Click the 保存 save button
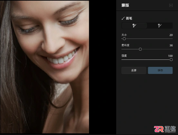178x135 pixels. pos(160,70)
